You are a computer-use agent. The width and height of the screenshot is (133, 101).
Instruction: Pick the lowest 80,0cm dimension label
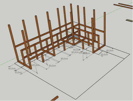tap(52, 66)
